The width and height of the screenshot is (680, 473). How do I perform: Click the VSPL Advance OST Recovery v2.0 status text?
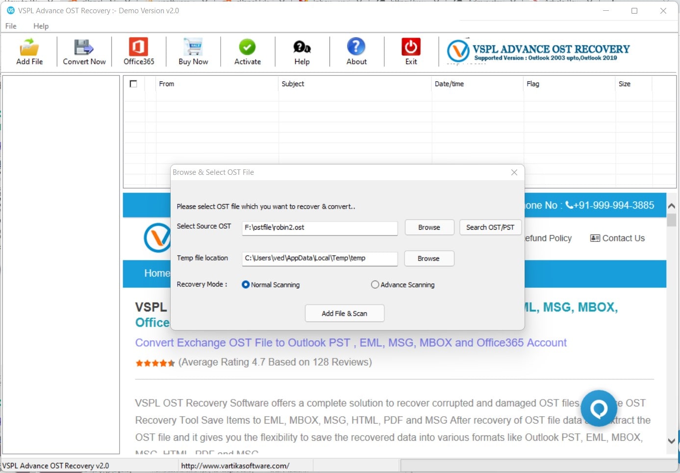pos(56,466)
